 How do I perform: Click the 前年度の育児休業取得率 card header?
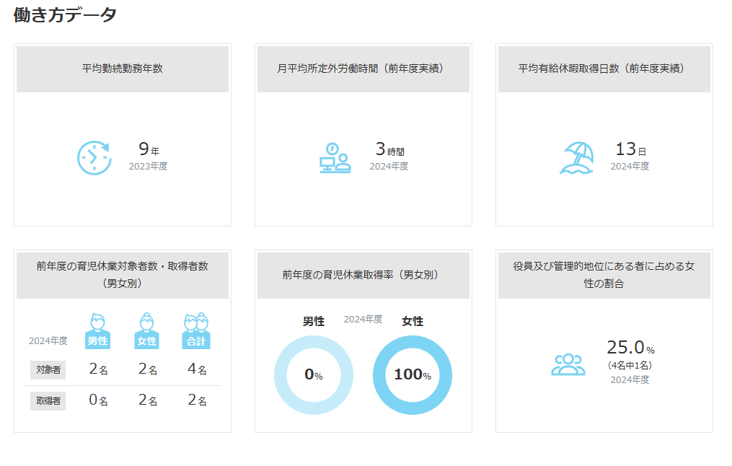coord(363,275)
